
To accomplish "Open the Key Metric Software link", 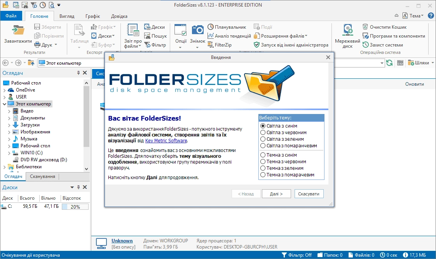I will tap(166, 141).
